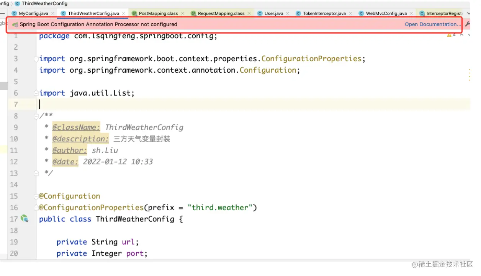Close the User.java tab

pos(288,13)
